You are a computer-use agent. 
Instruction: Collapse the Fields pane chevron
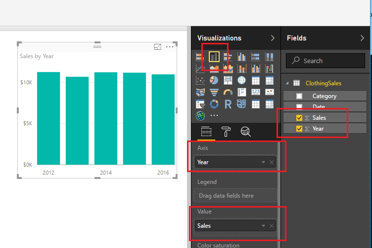pyautogui.click(x=362, y=38)
